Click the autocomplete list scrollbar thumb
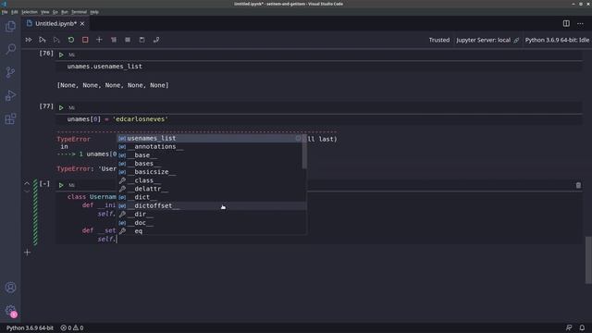The image size is (592, 333). click(304, 152)
